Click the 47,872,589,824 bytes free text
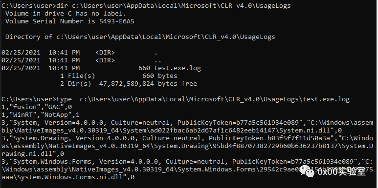The height and width of the screenshot is (188, 378). coord(148,84)
